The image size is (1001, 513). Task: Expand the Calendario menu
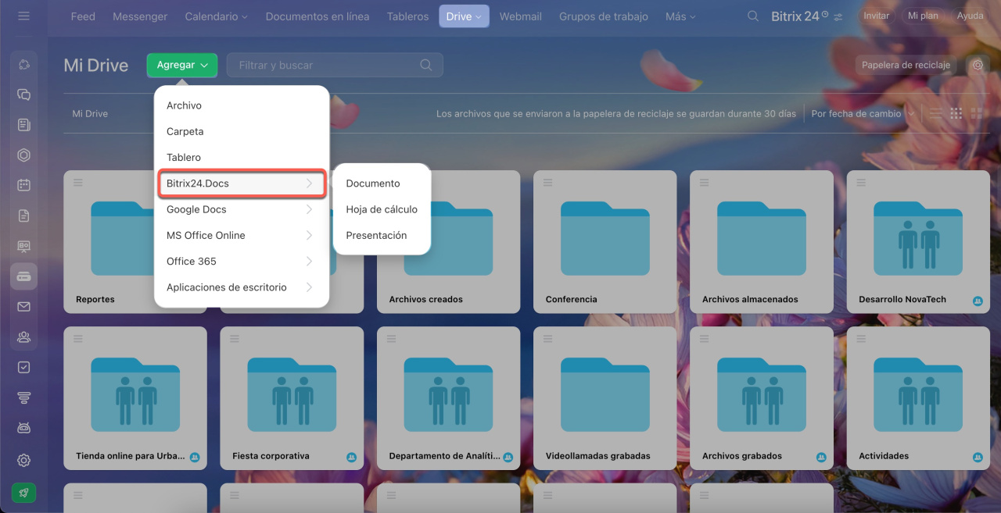coord(216,16)
